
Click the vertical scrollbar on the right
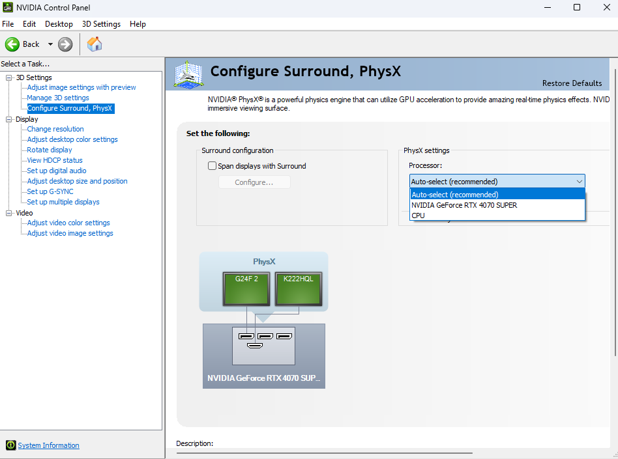point(615,213)
